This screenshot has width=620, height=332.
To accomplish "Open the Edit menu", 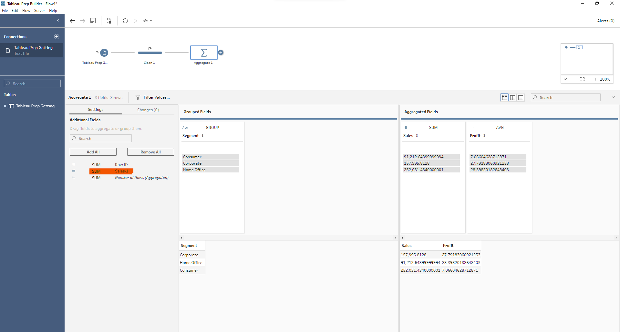I will pos(15,11).
